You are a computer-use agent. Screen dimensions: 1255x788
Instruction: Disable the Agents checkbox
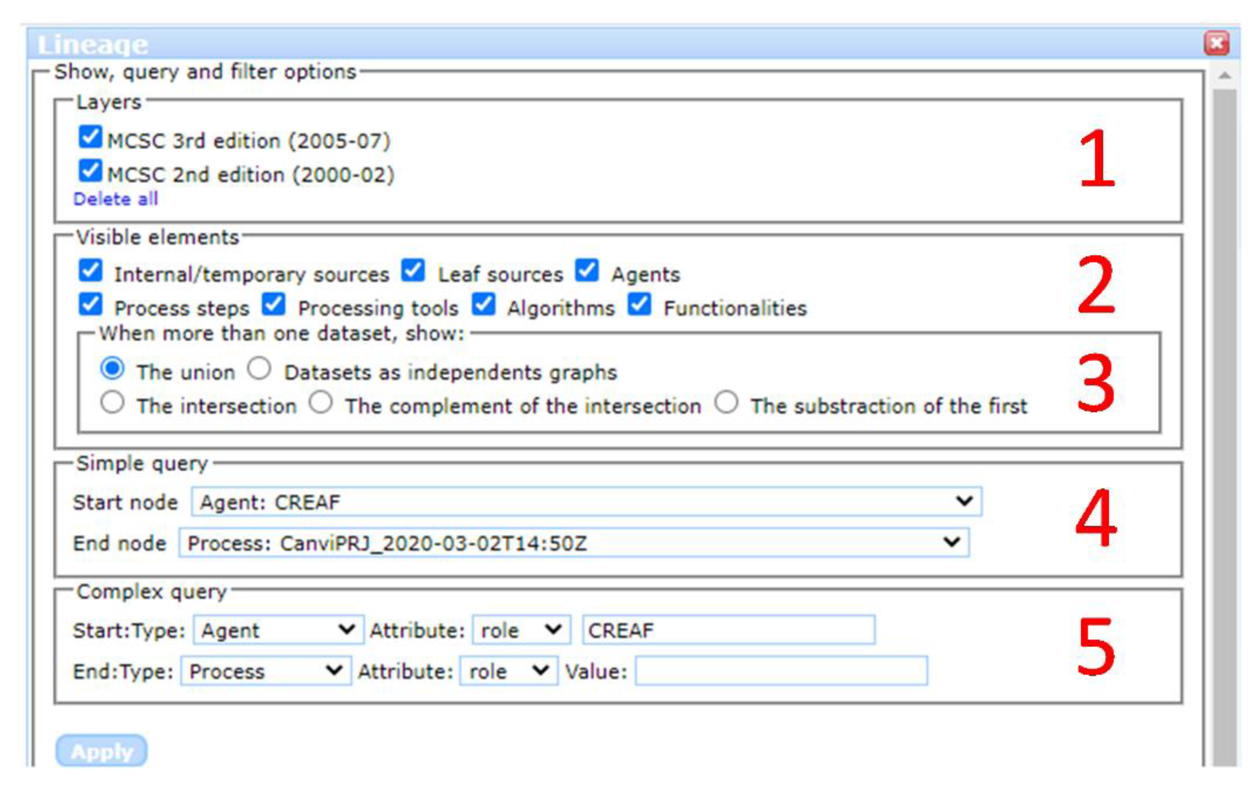(587, 270)
